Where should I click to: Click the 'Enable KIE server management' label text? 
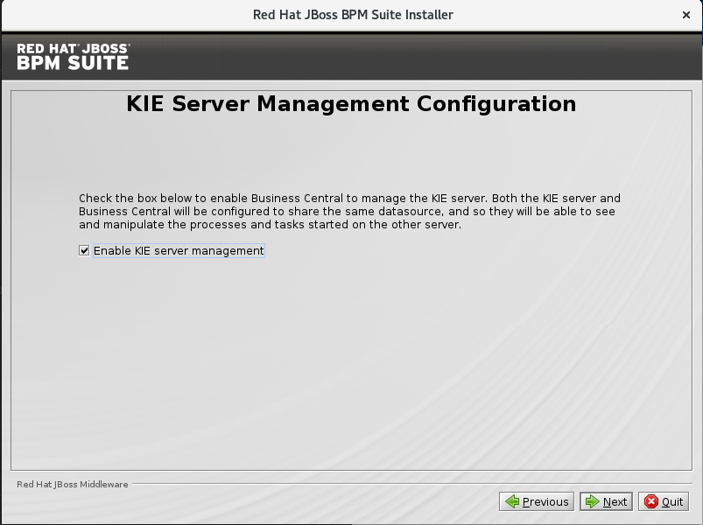tap(179, 251)
